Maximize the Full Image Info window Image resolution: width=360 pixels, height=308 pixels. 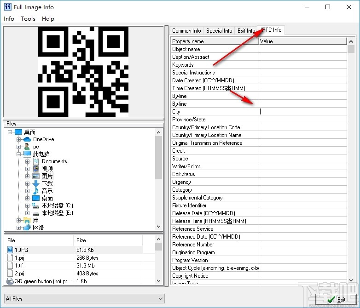(x=328, y=7)
